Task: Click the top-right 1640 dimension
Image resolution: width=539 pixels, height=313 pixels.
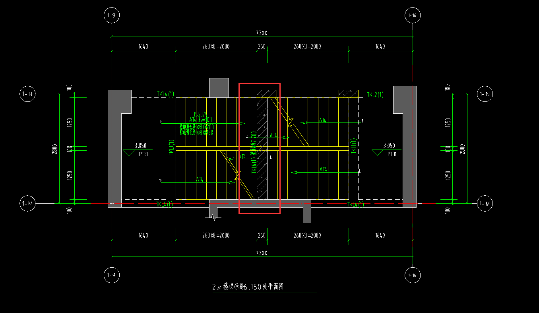Action: (x=380, y=47)
